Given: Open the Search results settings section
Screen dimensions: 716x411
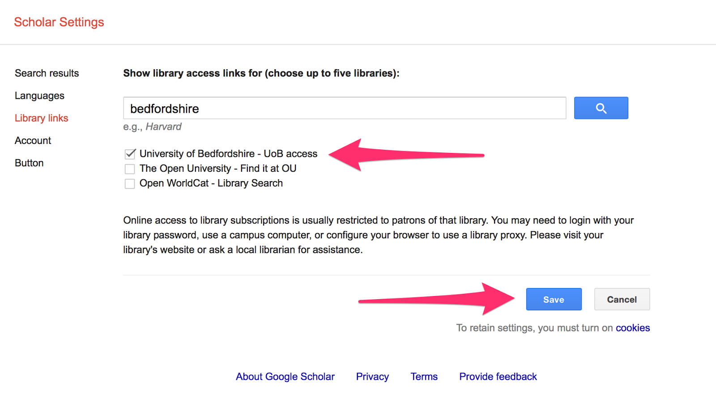Looking at the screenshot, I should coord(47,73).
